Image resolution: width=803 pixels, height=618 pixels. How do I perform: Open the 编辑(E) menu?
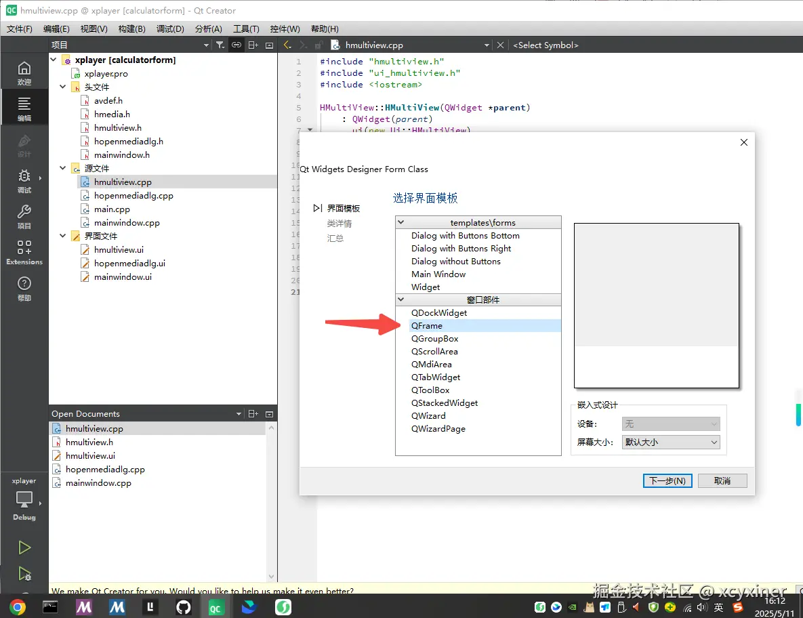tap(56, 28)
